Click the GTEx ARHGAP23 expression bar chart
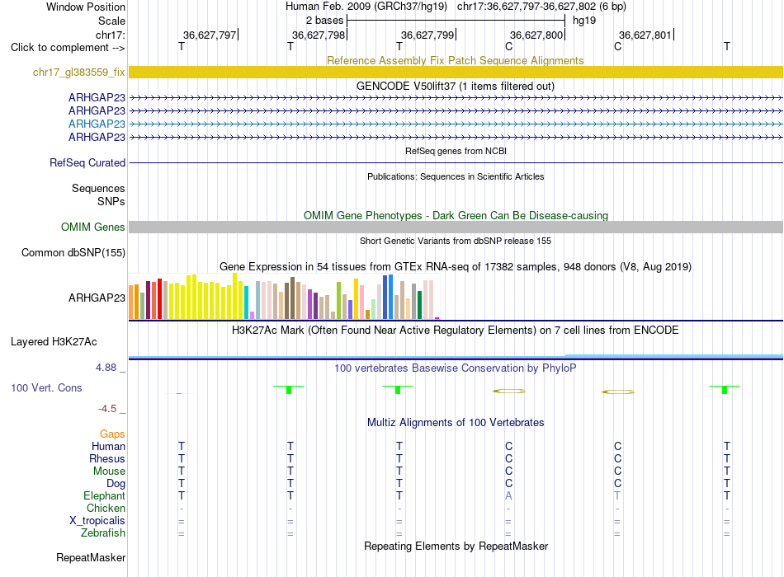This screenshot has height=577, width=784. pyautogui.click(x=284, y=297)
